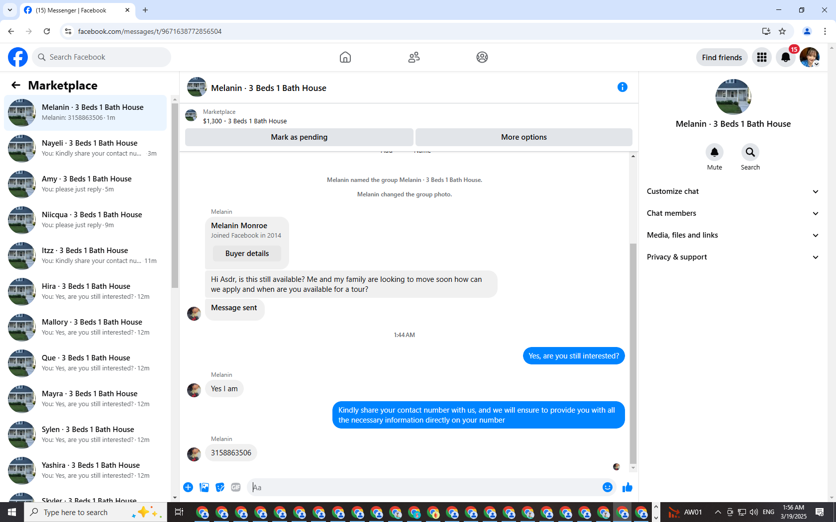This screenshot has width=836, height=522.
Task: Click Buyer details button
Action: (x=247, y=254)
